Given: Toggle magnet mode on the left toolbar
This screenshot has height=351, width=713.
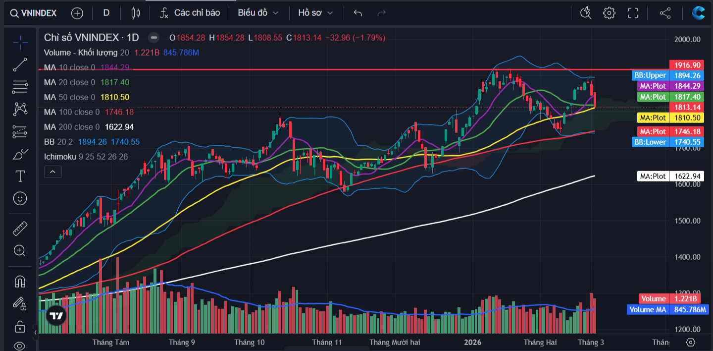Looking at the screenshot, I should (20, 282).
